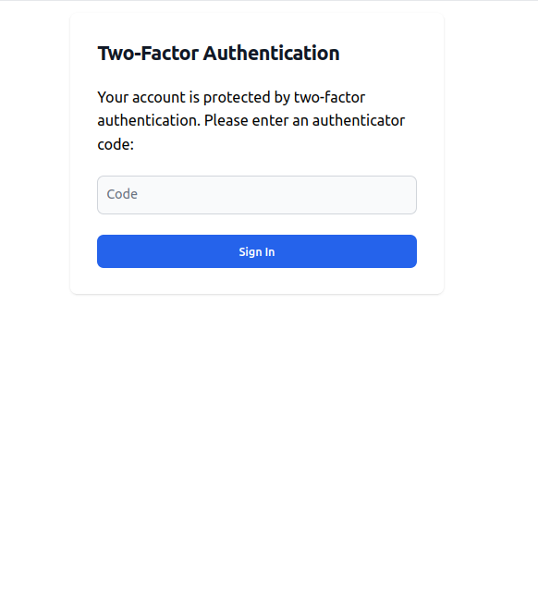Viewport: 538px width, 597px height.
Task: Click the 'Sign In' label text
Action: pos(257,251)
